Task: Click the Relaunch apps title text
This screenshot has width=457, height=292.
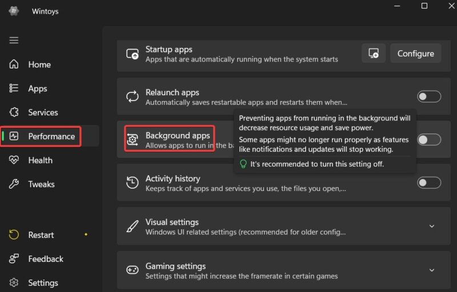Action: coord(173,92)
